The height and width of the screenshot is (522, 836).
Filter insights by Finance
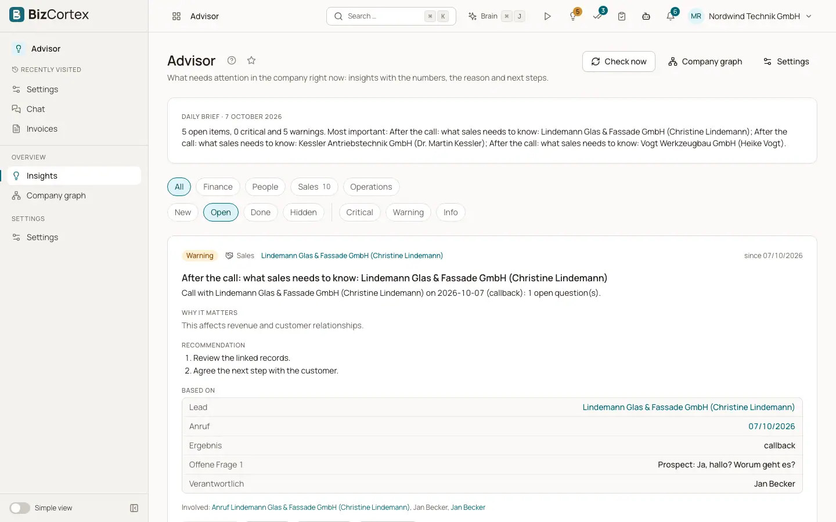click(x=218, y=187)
